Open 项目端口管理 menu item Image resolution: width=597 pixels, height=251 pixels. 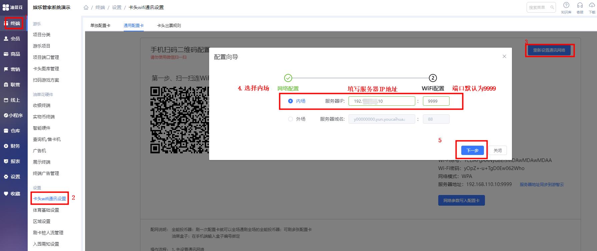tap(46, 57)
